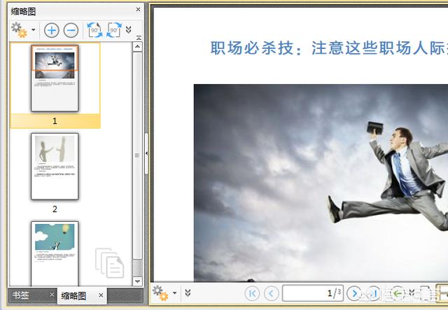This screenshot has width=448, height=310.
Task: Rotate pages 90° counterclockwise
Action: click(94, 30)
